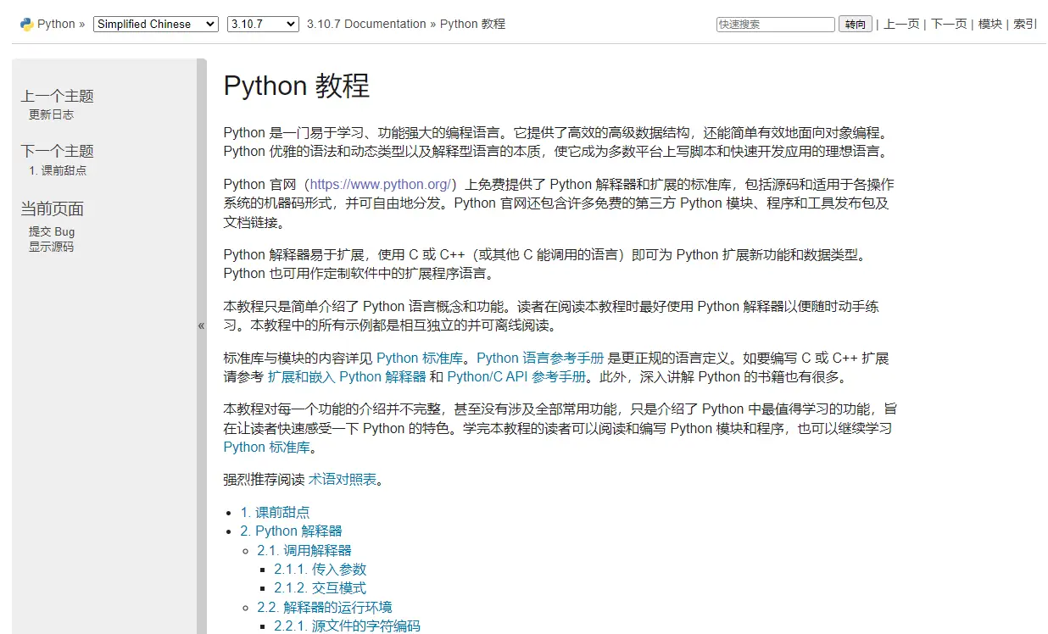
Task: Open 模块 index in top navigation
Action: pyautogui.click(x=990, y=24)
